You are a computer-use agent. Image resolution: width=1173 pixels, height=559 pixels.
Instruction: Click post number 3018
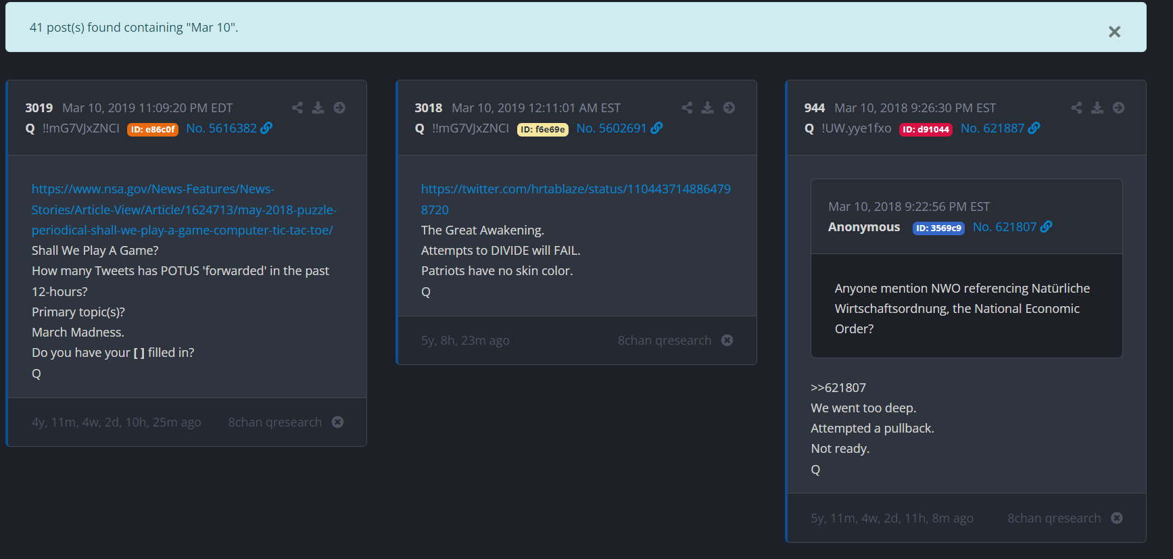pyautogui.click(x=429, y=108)
